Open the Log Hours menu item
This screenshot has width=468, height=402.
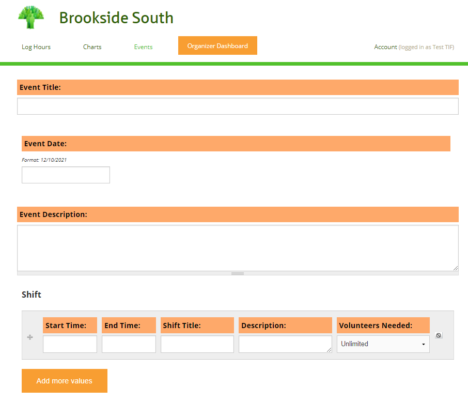36,47
